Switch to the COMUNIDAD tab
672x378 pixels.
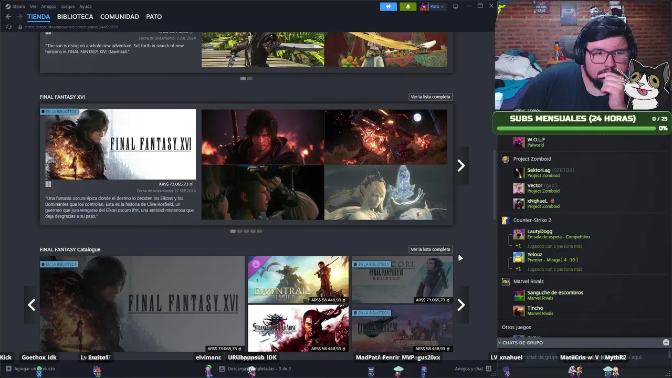[x=120, y=17]
